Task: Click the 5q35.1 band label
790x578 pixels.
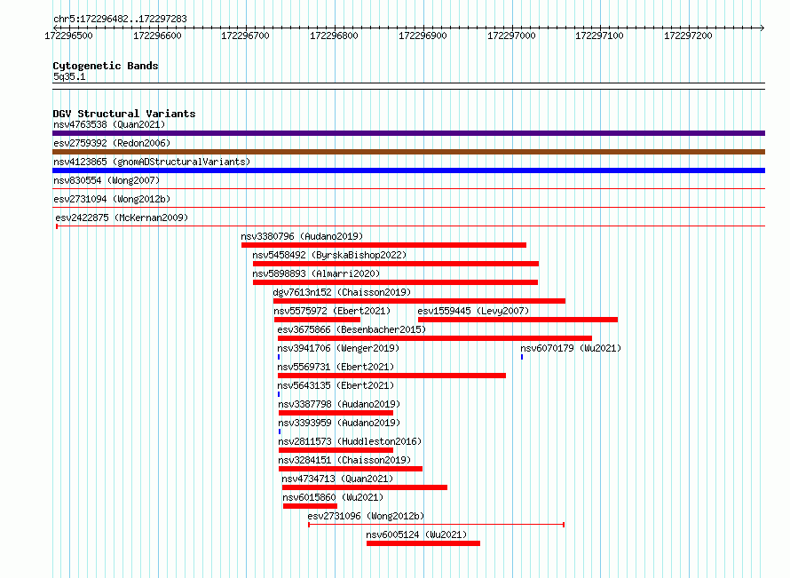Action: point(69,76)
